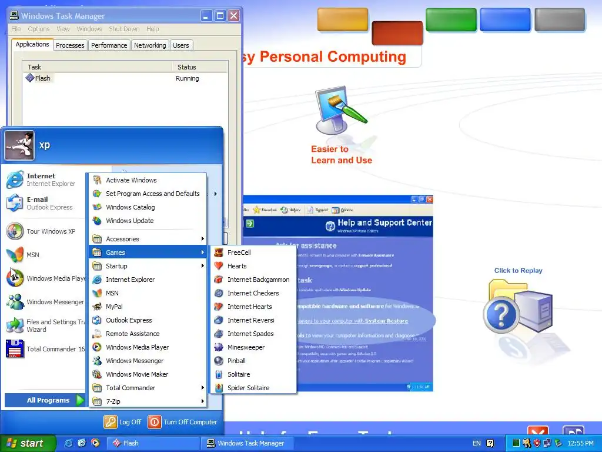Click Activate Windows in All Programs
The image size is (602, 452).
(148, 180)
